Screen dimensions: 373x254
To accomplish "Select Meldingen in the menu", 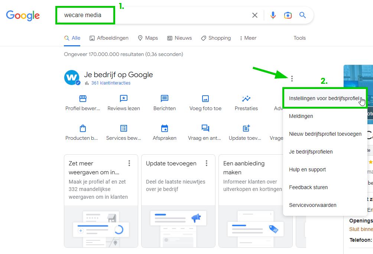I will click(x=325, y=116).
